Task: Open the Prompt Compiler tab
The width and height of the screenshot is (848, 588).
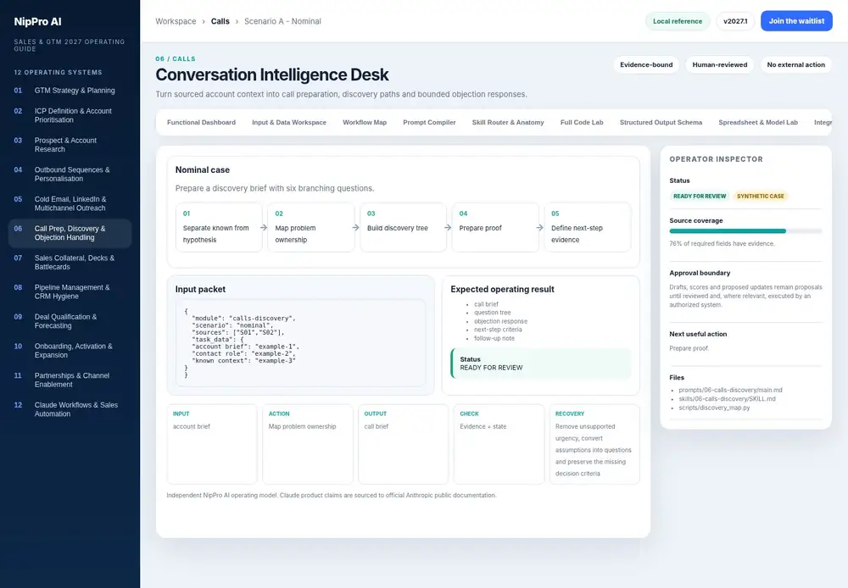Action: click(429, 123)
